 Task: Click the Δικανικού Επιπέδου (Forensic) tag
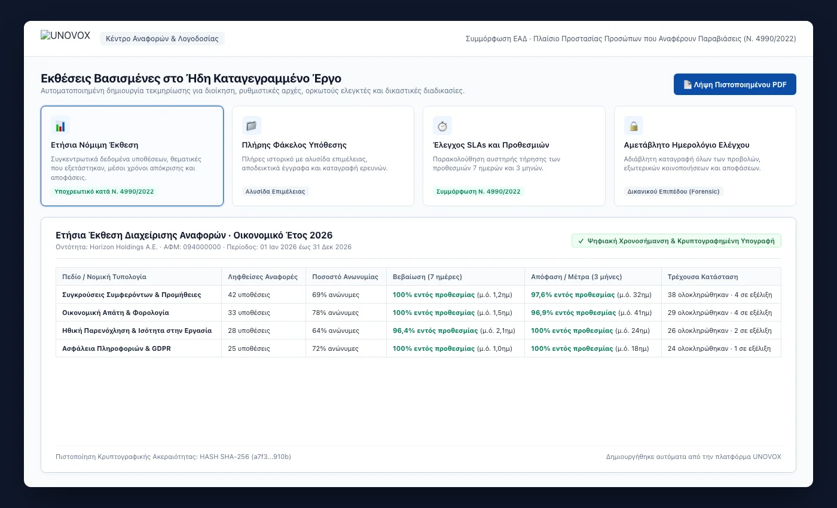point(674,192)
